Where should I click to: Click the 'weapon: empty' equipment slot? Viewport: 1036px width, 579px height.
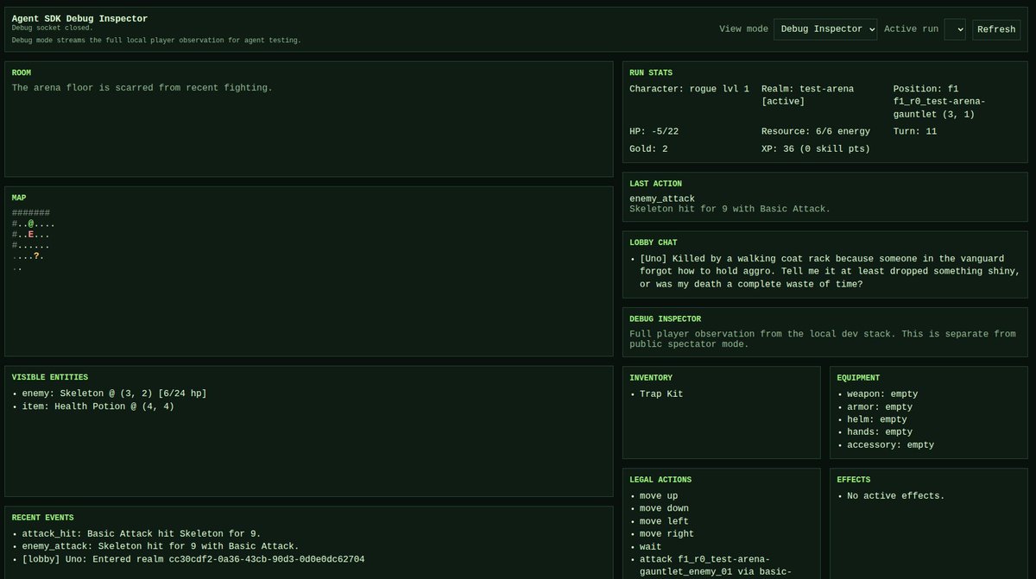[882, 393]
